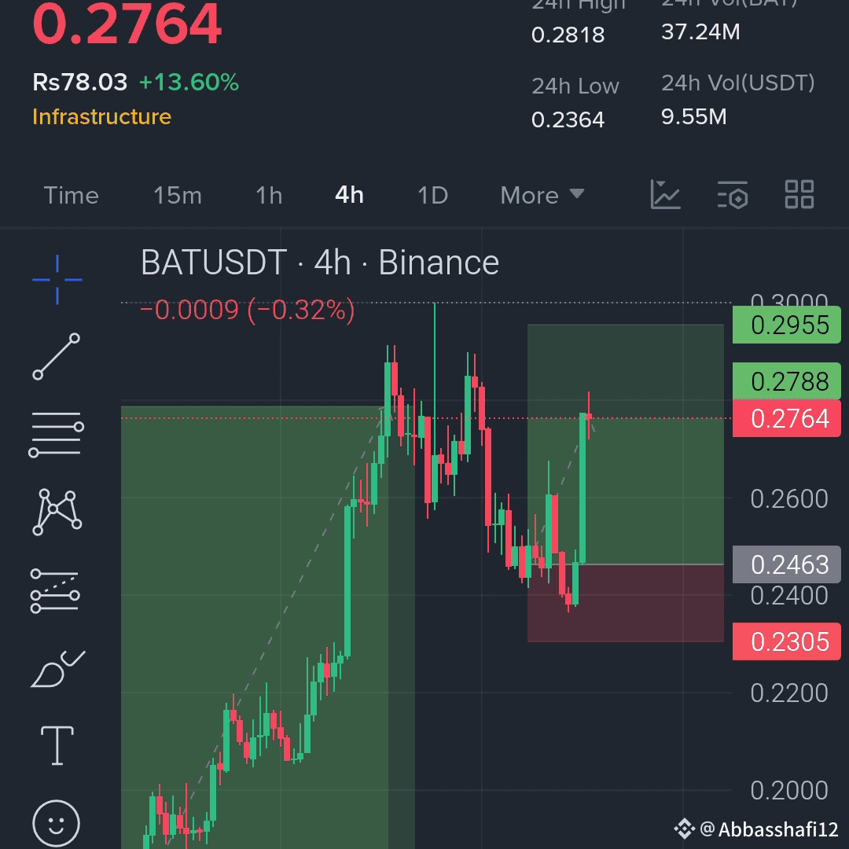Open the chart indicators icon
Image resolution: width=849 pixels, height=849 pixels.
click(665, 194)
